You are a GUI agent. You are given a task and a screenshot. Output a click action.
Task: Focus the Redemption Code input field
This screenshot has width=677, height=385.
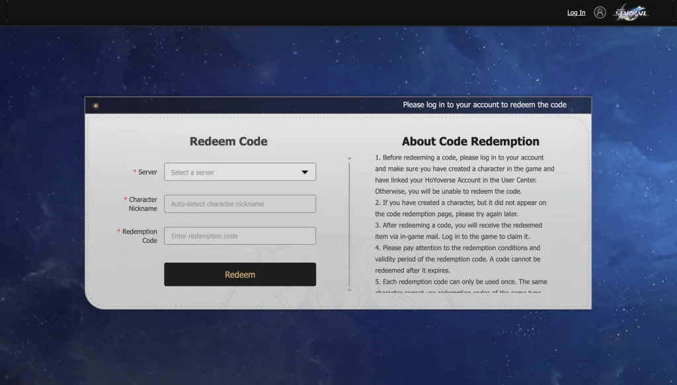(239, 236)
